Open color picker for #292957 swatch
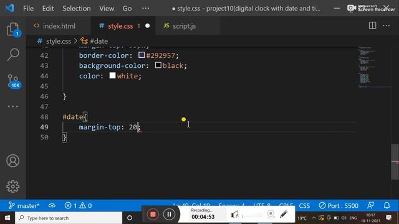The image size is (399, 224). [142, 55]
